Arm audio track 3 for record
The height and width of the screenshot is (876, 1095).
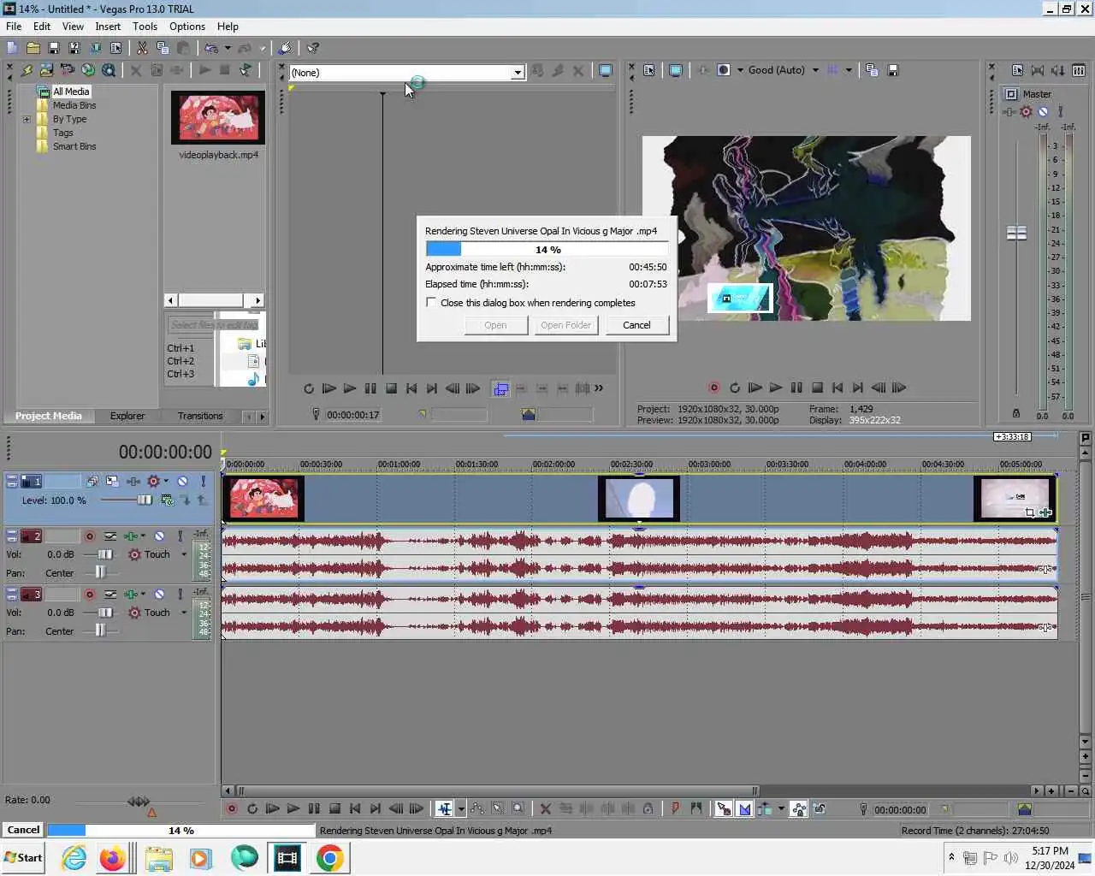89,594
